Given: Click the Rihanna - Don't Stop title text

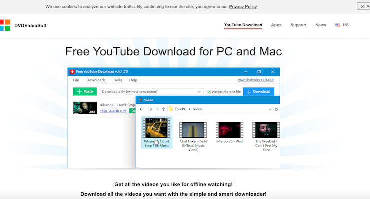Looking at the screenshot, I should coord(117,105).
